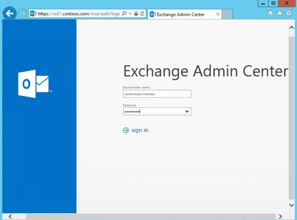Close the Exchange Admin Center tab

(x=218, y=14)
